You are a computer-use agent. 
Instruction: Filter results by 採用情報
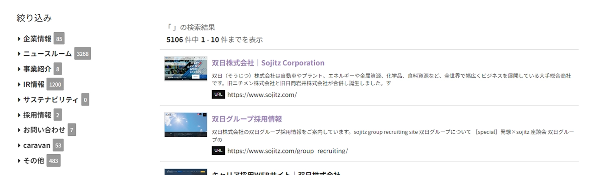(37, 115)
